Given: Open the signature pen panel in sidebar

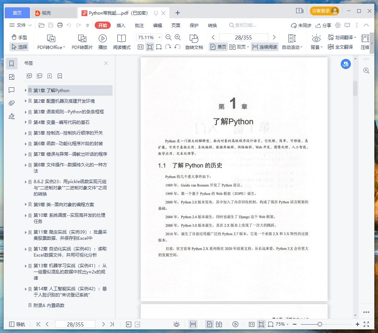Looking at the screenshot, I should coord(12,116).
